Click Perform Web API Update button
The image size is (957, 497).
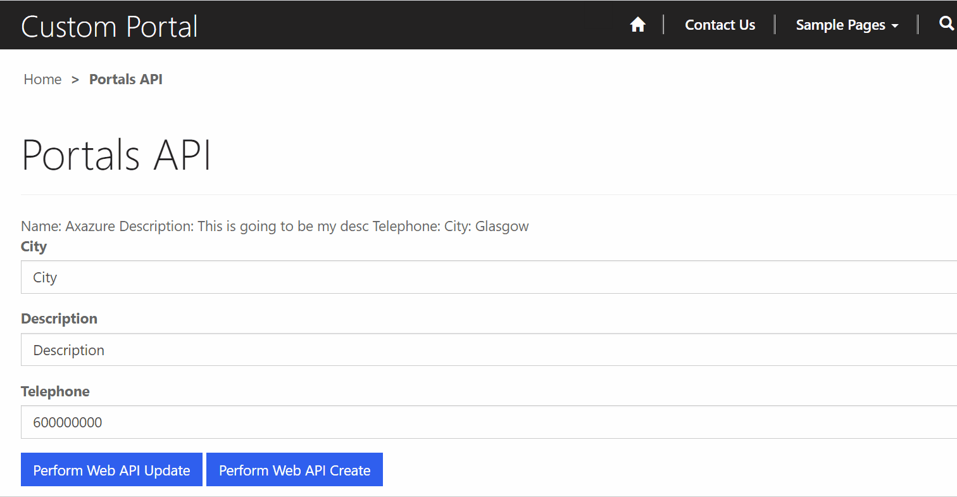(111, 470)
